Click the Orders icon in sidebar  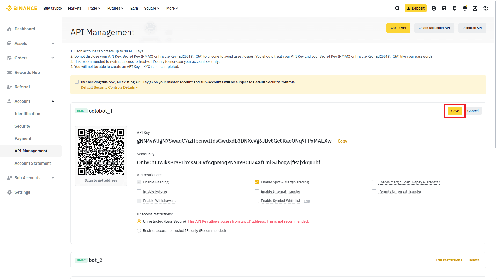pyautogui.click(x=9, y=58)
